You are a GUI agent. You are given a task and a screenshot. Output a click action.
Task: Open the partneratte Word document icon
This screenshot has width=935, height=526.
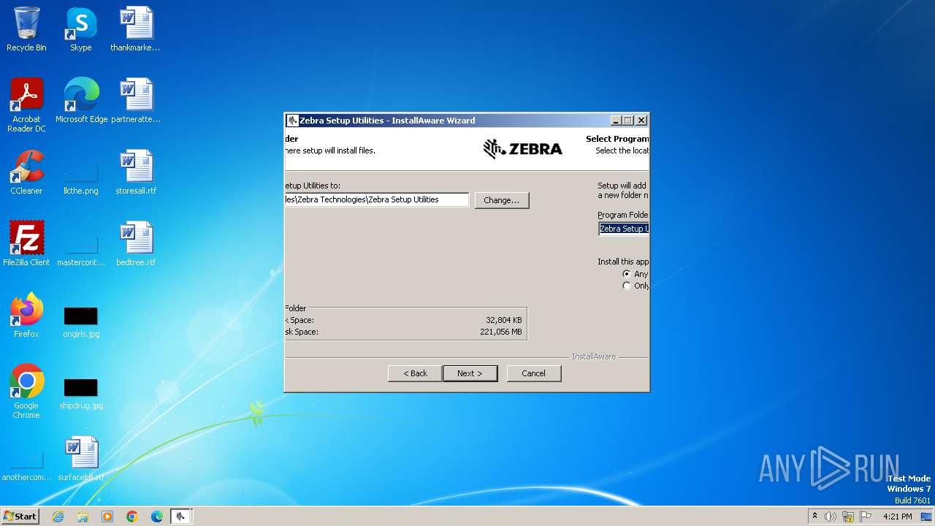point(135,101)
